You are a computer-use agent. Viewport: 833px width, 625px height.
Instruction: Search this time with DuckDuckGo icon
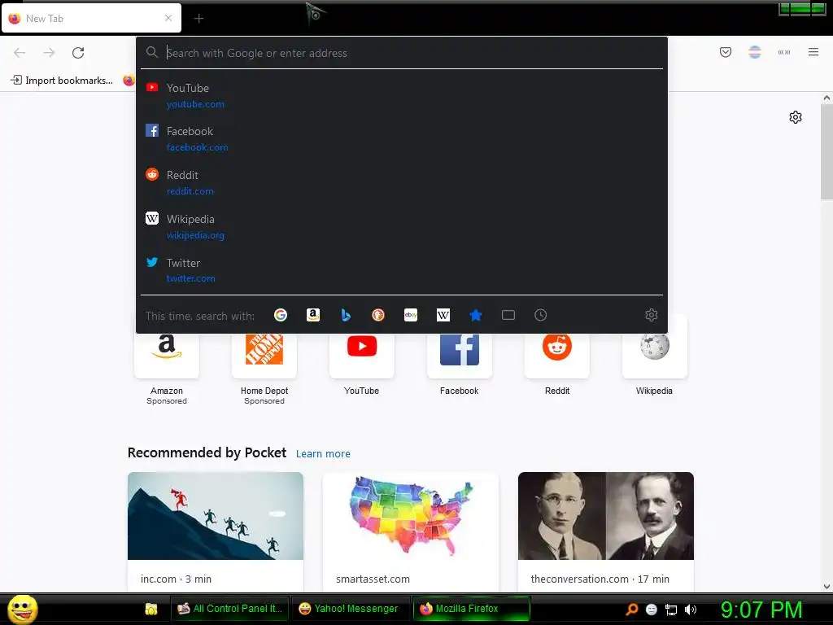377,315
